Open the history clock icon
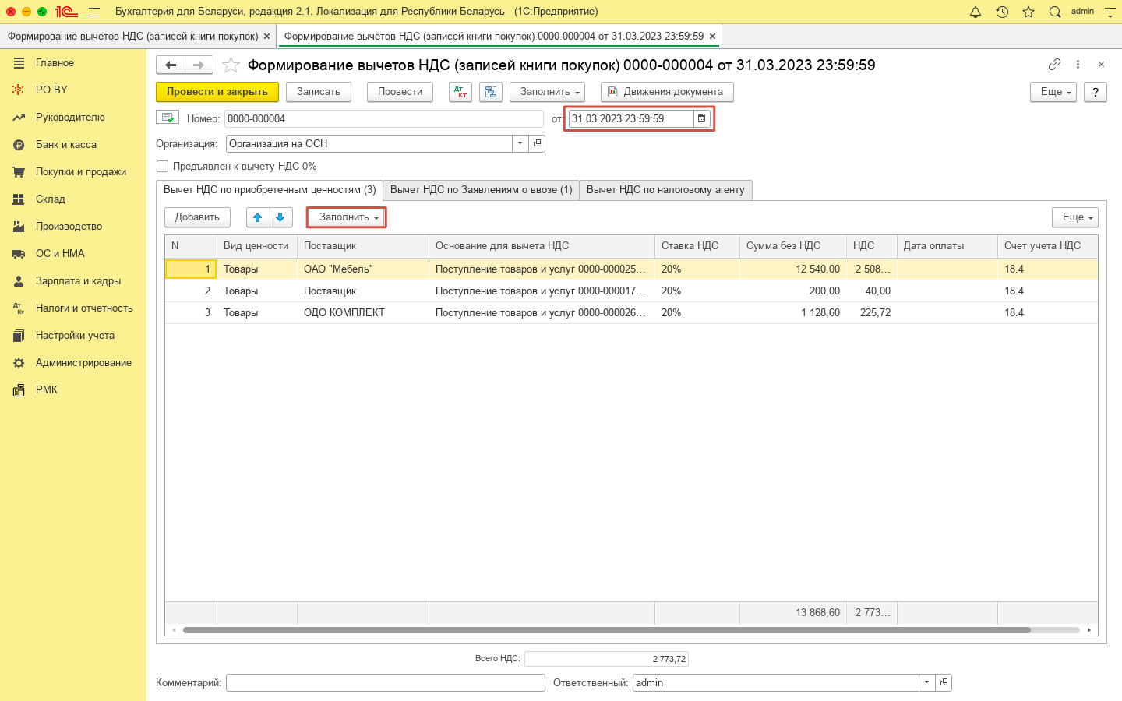This screenshot has width=1122, height=701. click(1002, 12)
